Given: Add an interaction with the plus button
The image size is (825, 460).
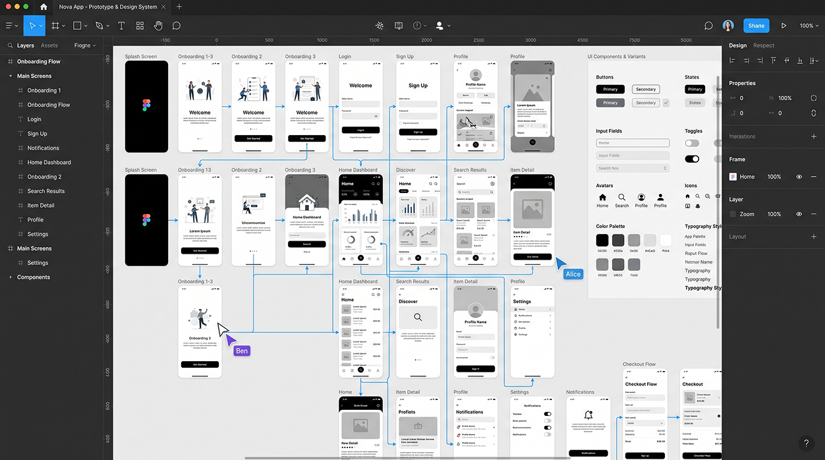Looking at the screenshot, I should pos(814,136).
